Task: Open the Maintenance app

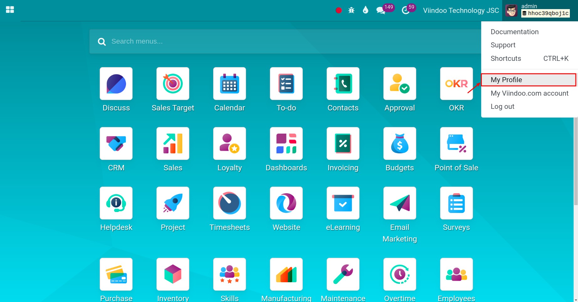Action: point(343,274)
